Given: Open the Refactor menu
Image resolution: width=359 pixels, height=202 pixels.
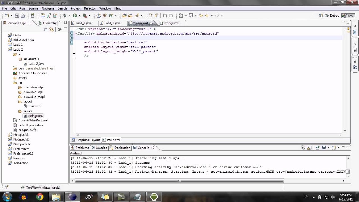Looking at the screenshot, I should pyautogui.click(x=90, y=8).
